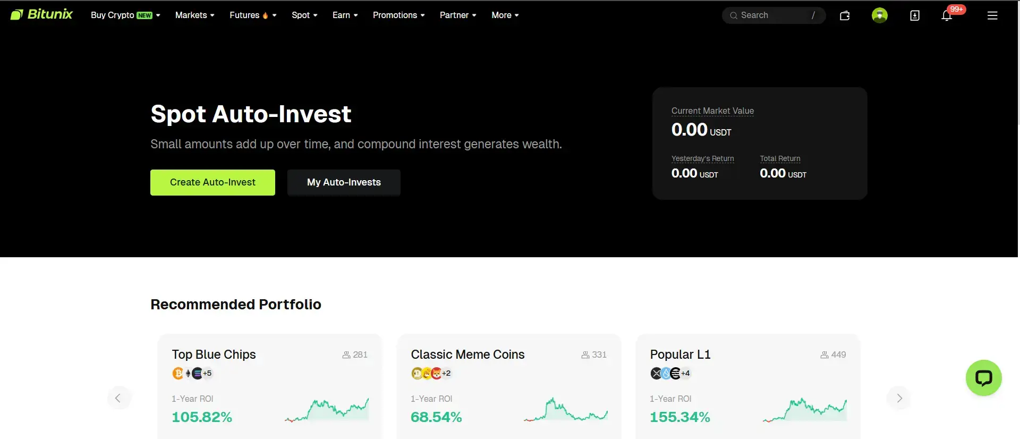Focus the Search field

[773, 15]
